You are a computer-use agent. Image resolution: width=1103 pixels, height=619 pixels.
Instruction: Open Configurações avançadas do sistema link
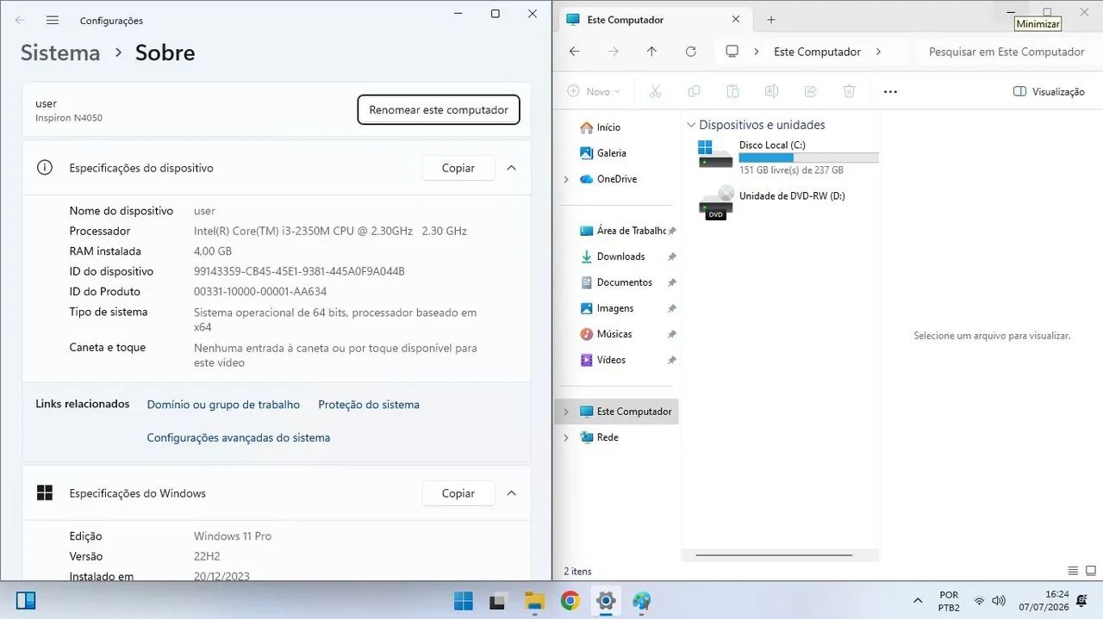[239, 437]
